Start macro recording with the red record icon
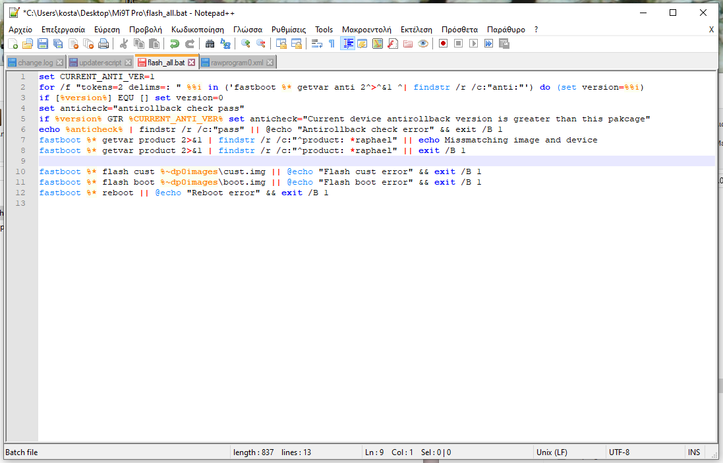The image size is (723, 463). pos(443,44)
